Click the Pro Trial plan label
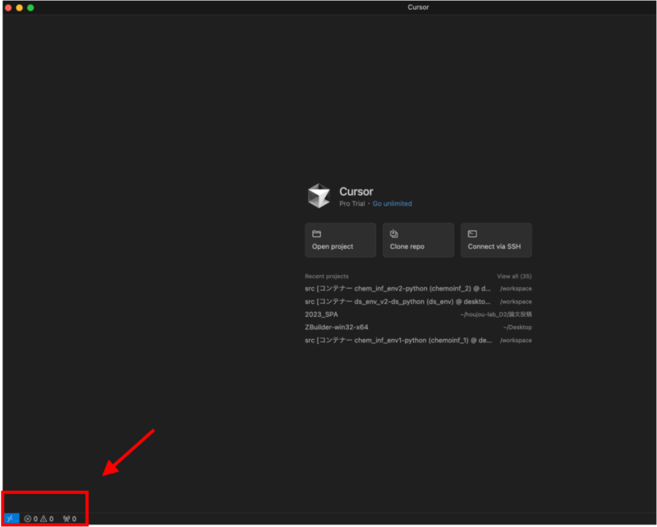 pos(352,204)
